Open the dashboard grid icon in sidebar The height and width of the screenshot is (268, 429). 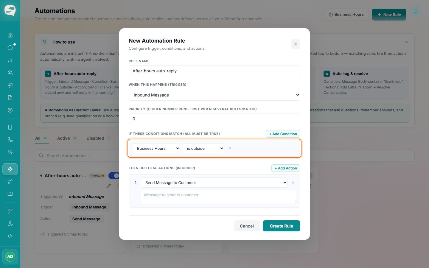pos(10,35)
